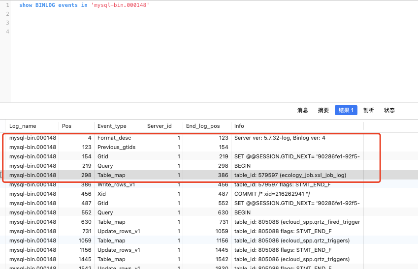Select Log_name cell in the Xid row
418x269 pixels.
[32, 194]
